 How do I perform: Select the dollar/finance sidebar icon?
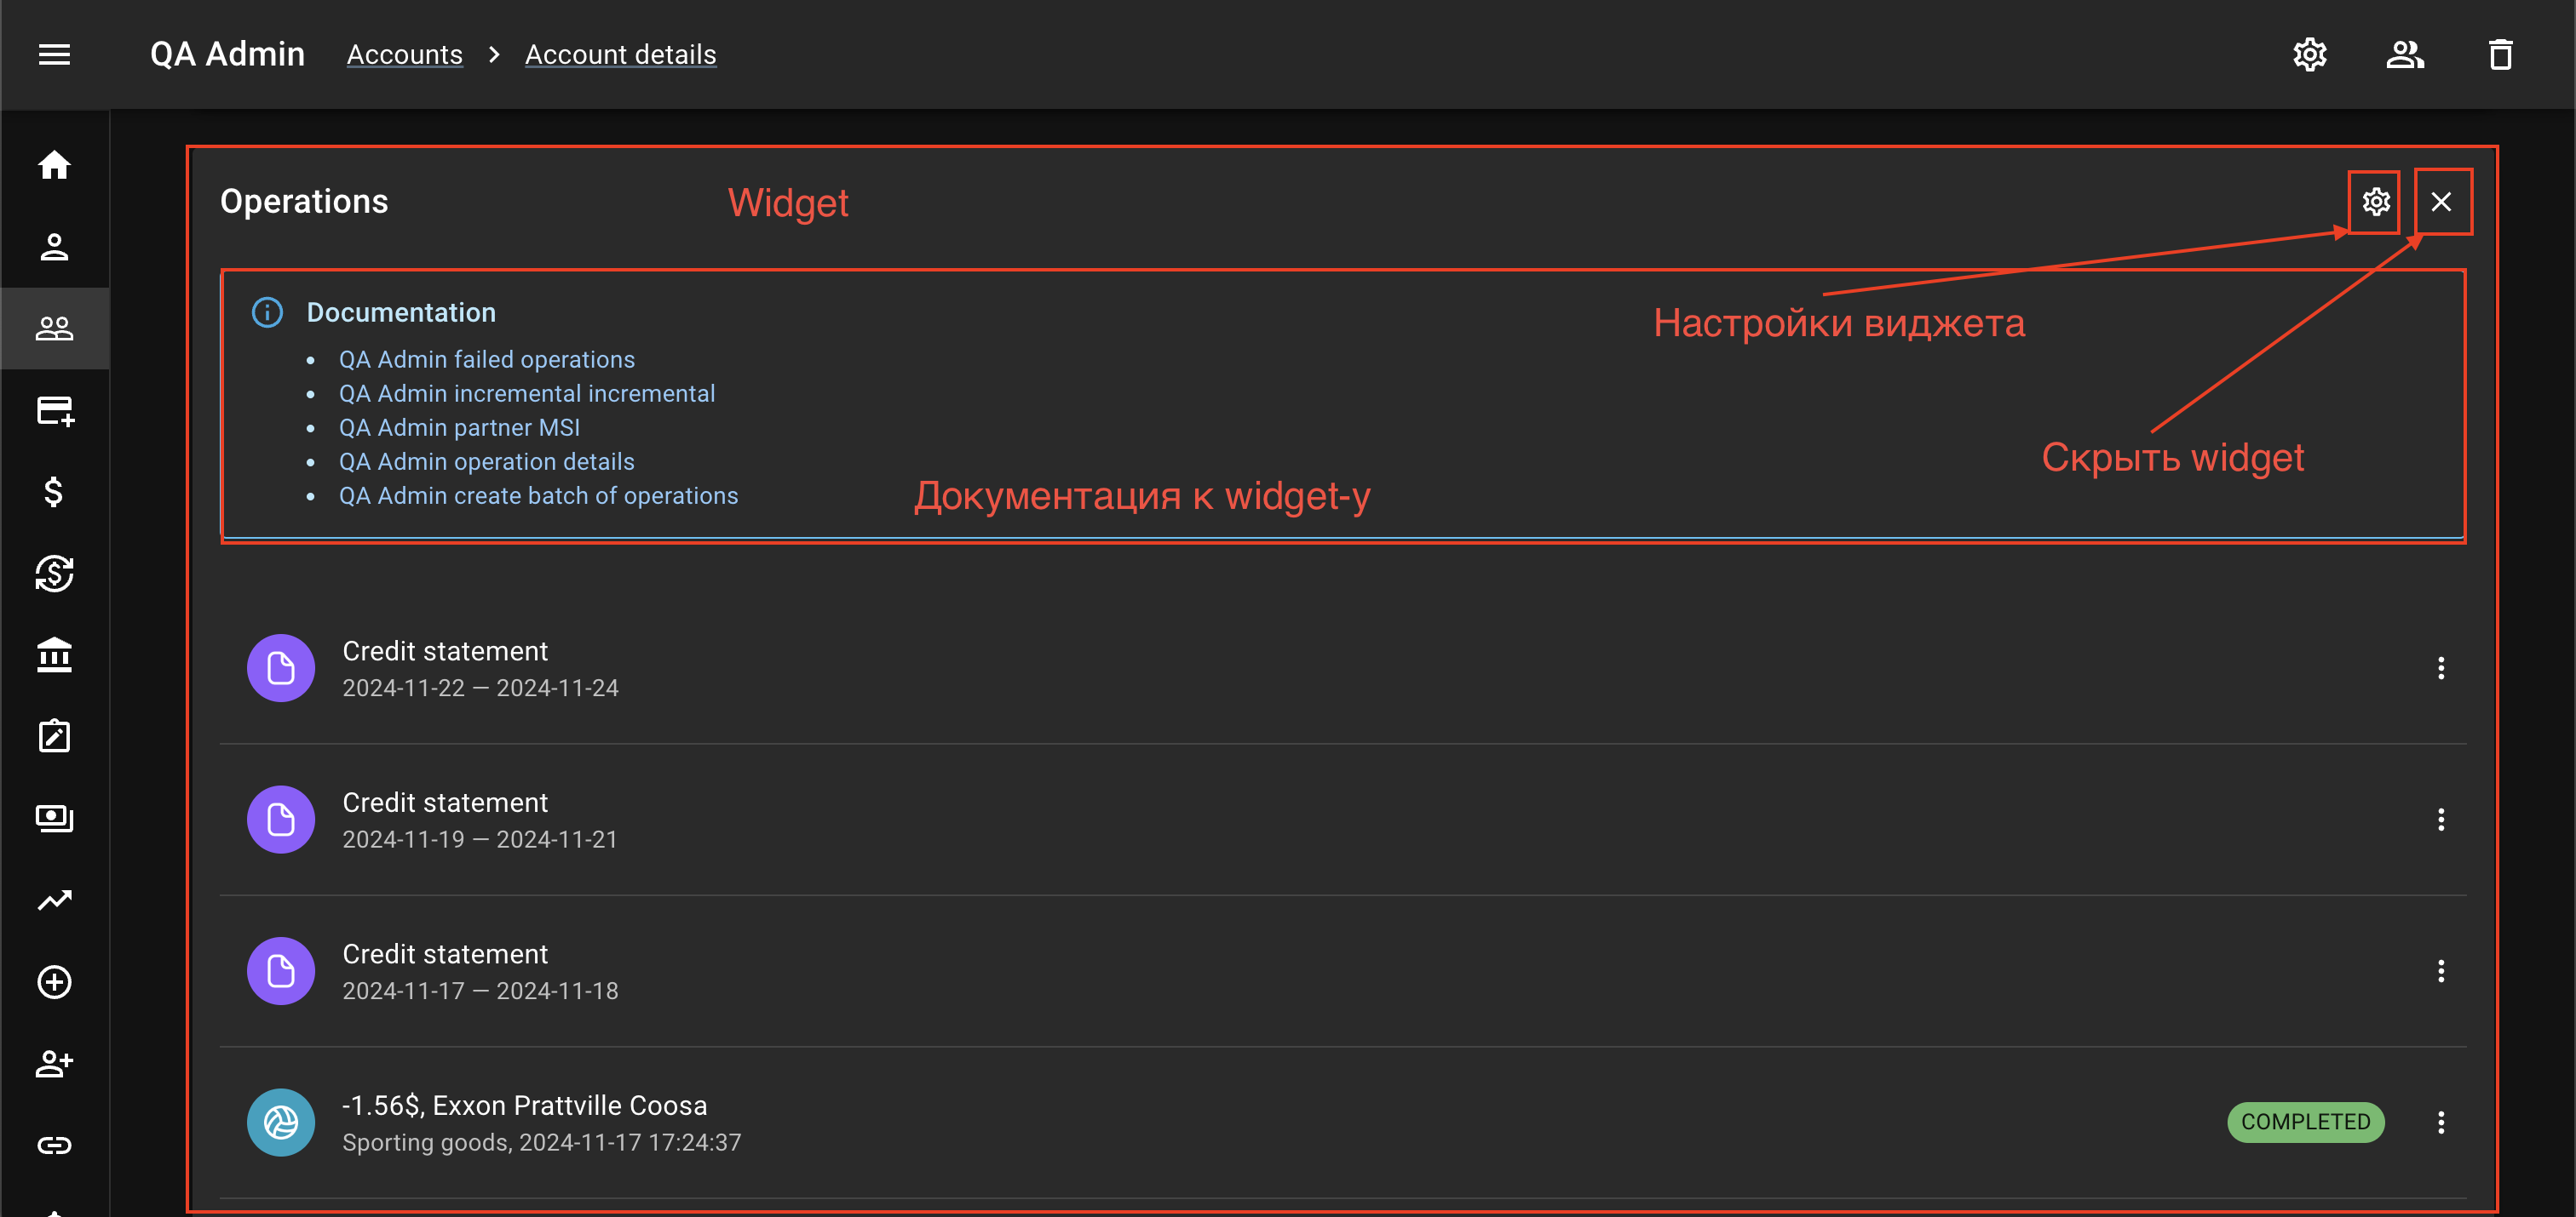[55, 489]
